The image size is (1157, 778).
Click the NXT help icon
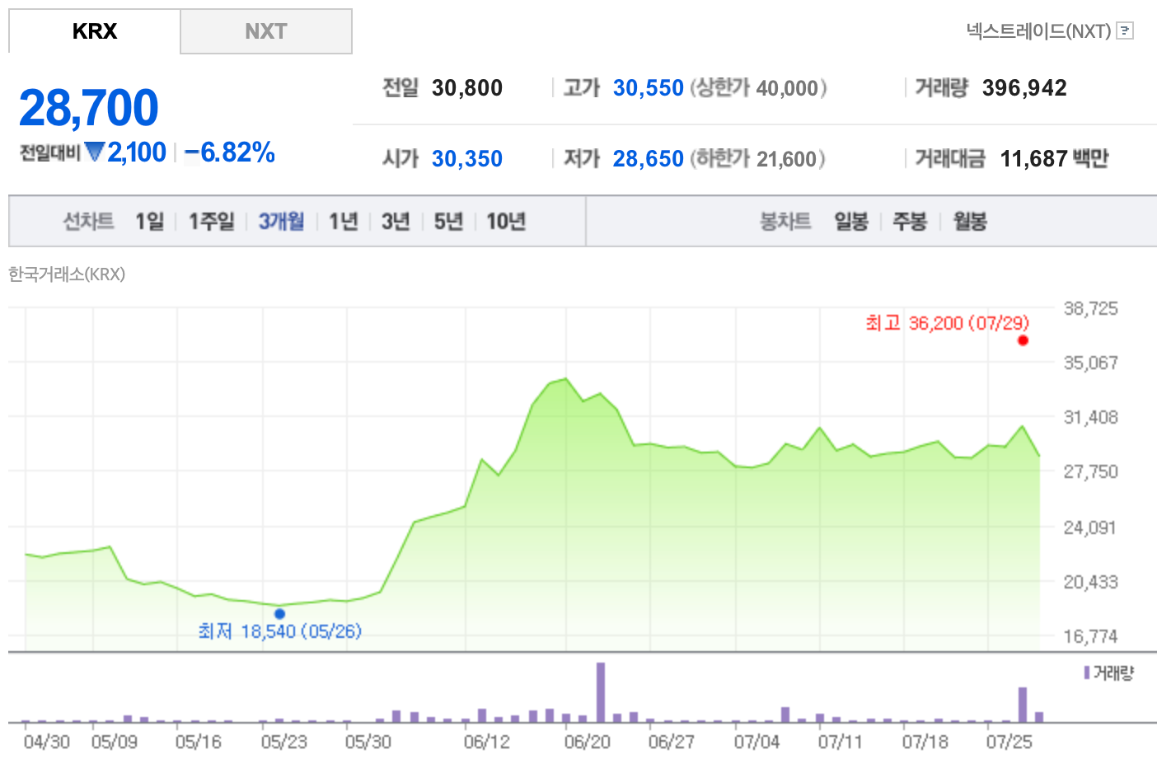tap(1125, 31)
